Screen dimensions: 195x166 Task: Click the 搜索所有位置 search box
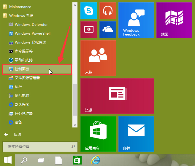37,147
